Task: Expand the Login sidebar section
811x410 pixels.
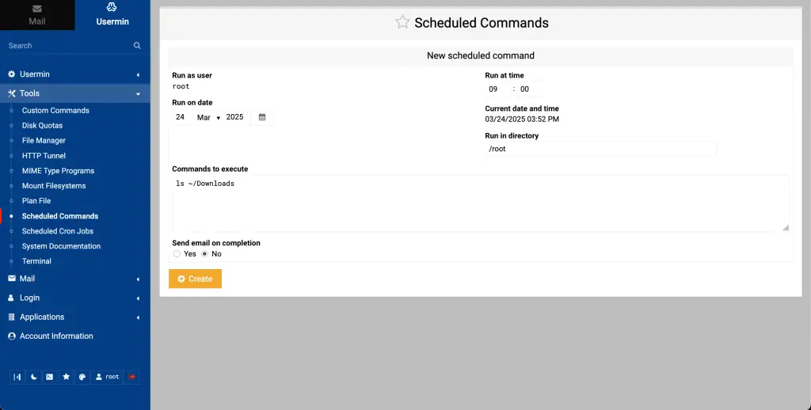Action: (75, 298)
